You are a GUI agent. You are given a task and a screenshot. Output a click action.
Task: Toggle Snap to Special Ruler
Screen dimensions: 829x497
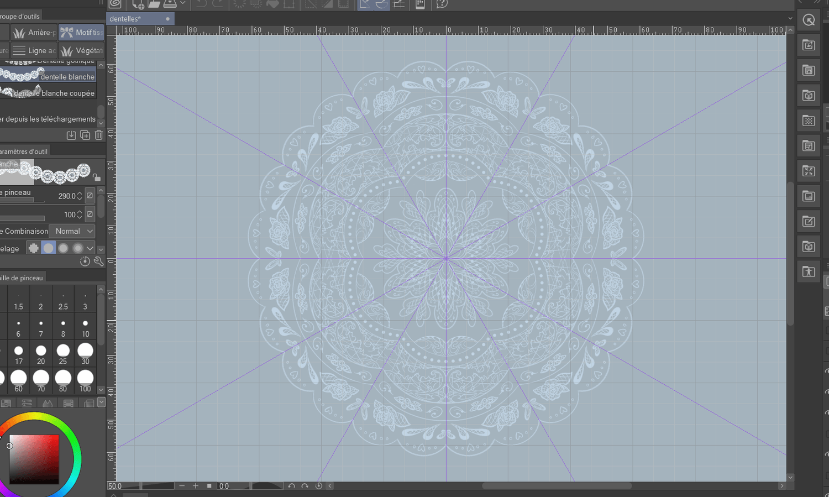[381, 4]
